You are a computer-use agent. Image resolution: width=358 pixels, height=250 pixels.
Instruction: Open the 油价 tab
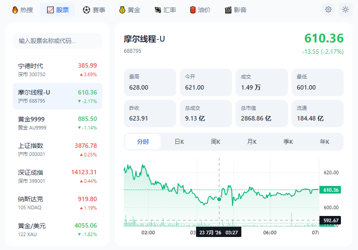[200, 10]
